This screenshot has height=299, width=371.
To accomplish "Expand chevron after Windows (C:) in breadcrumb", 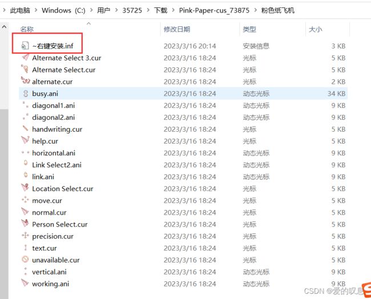I will pos(91,10).
